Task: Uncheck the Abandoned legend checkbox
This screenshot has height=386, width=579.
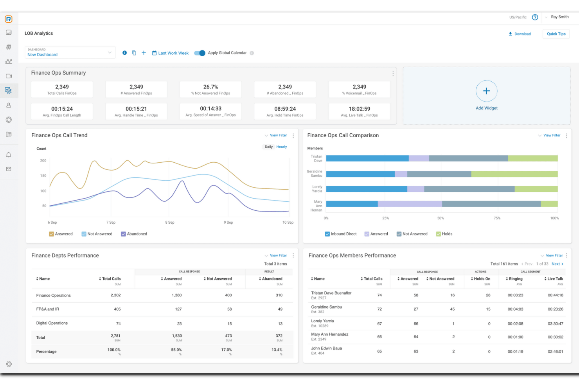Action: click(123, 233)
